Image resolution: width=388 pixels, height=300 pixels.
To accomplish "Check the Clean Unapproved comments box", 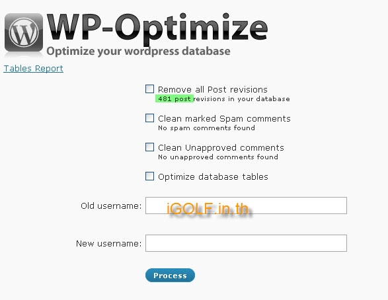I will click(x=149, y=147).
